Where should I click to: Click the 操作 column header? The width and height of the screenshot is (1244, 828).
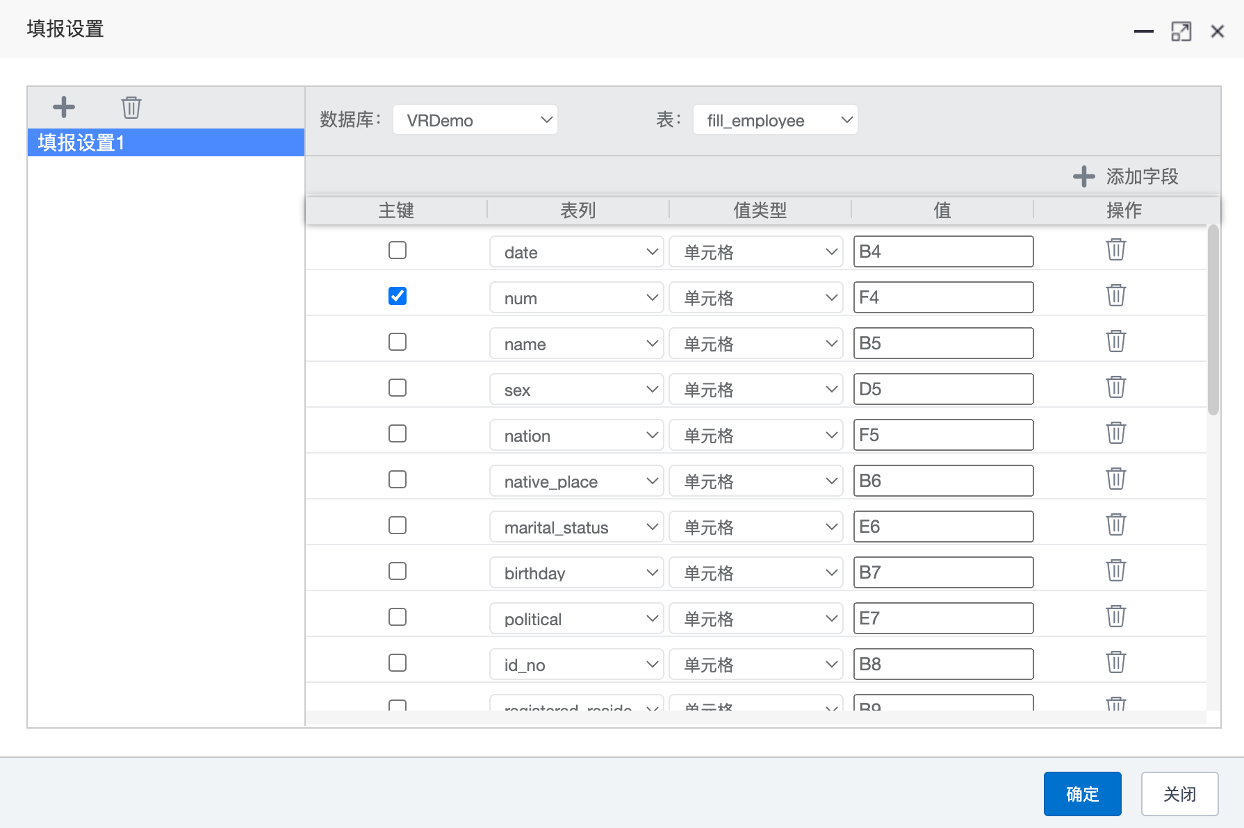click(1124, 210)
